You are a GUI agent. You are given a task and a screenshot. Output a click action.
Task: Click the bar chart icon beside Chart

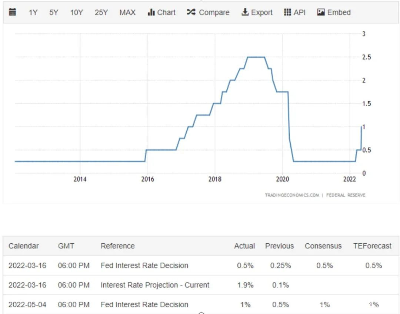tap(151, 12)
